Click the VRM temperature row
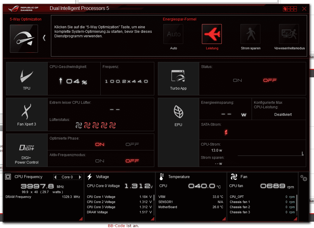The height and width of the screenshot is (228, 314). tap(191, 197)
